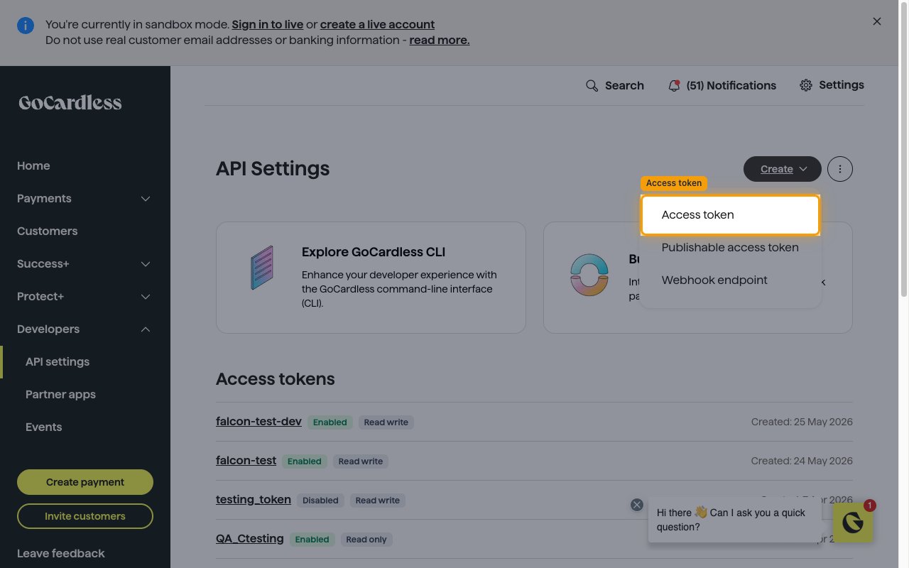The height and width of the screenshot is (568, 909).
Task: Click the GoCardless CLI illustration icon
Action: [x=262, y=267]
